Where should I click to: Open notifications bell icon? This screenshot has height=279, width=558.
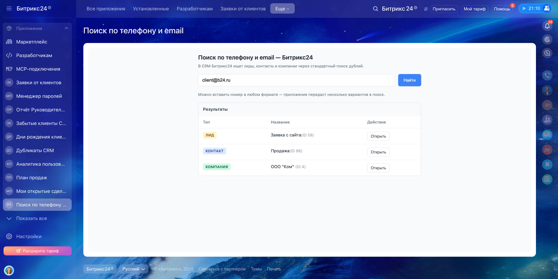pos(547,26)
